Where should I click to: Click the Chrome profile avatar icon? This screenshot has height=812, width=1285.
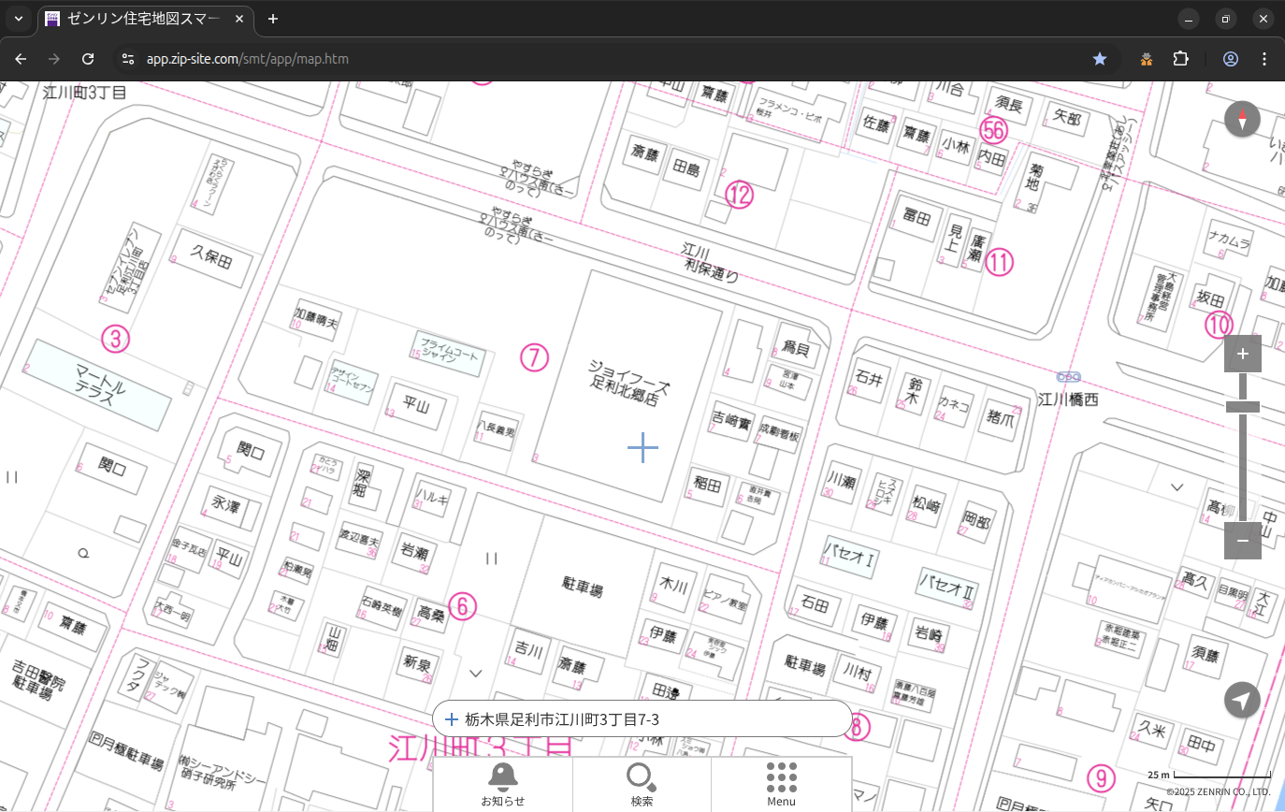1231,59
